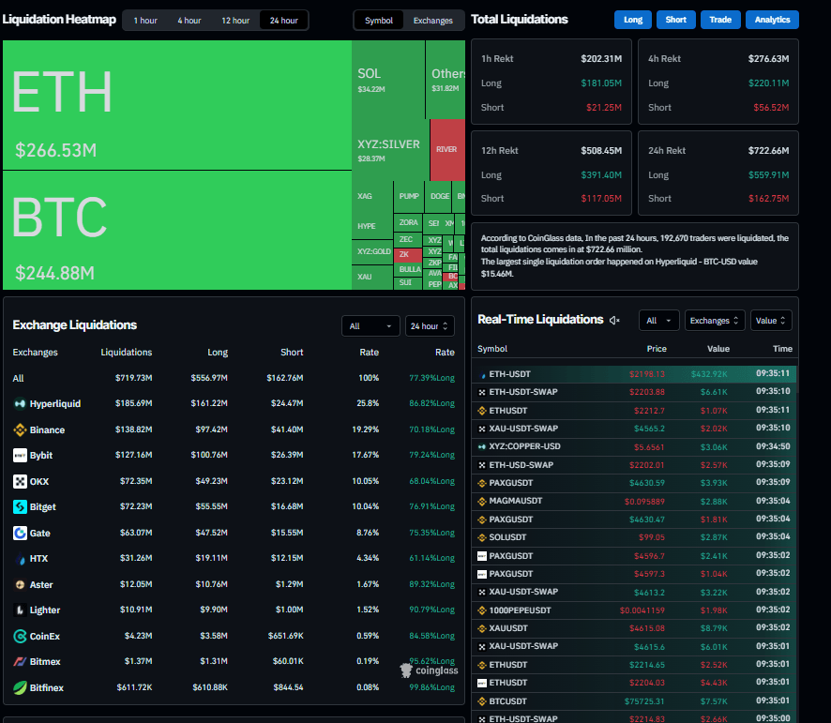This screenshot has height=723, width=831.
Task: Open the Hyperliquid exchange link
Action: click(55, 404)
